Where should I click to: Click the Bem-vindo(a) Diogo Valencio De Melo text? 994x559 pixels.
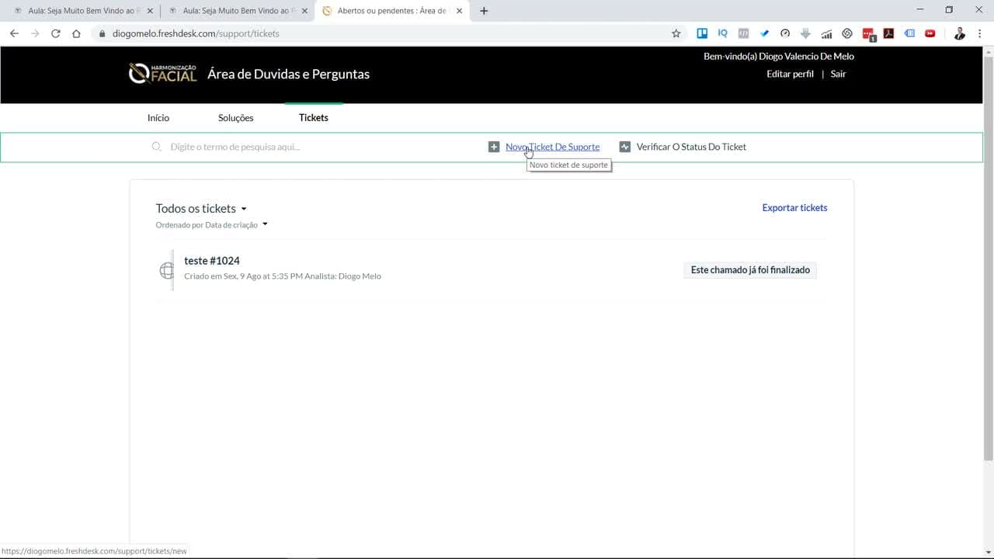(x=779, y=56)
